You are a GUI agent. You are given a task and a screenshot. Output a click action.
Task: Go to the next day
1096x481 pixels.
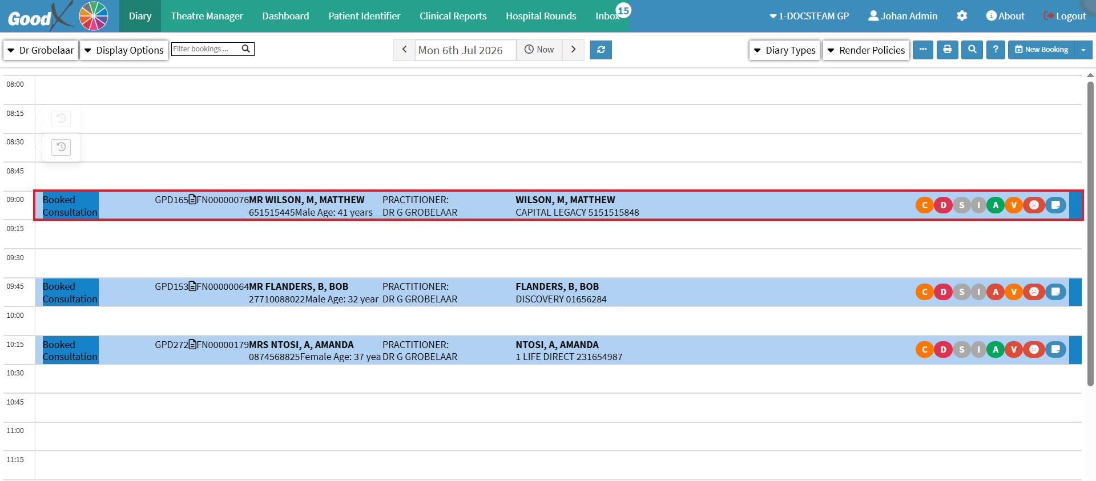[573, 50]
